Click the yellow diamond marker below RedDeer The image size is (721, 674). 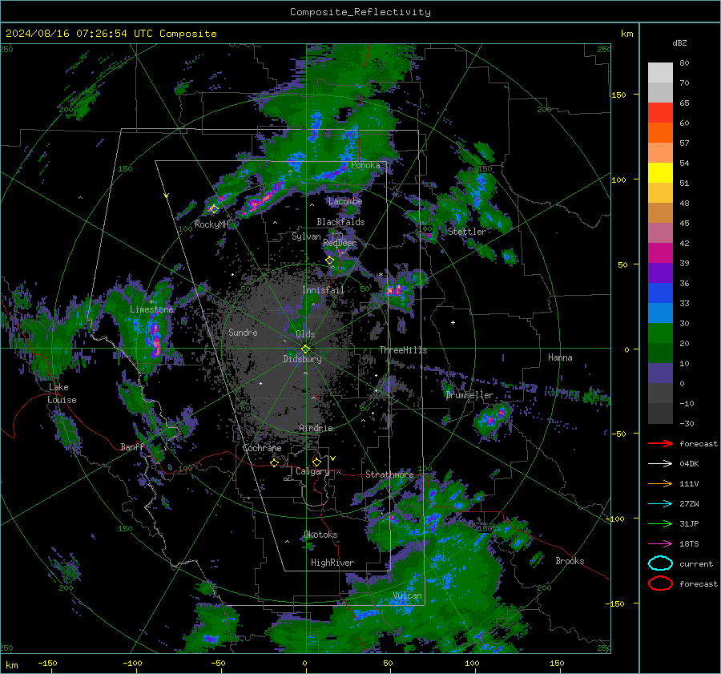[x=329, y=260]
